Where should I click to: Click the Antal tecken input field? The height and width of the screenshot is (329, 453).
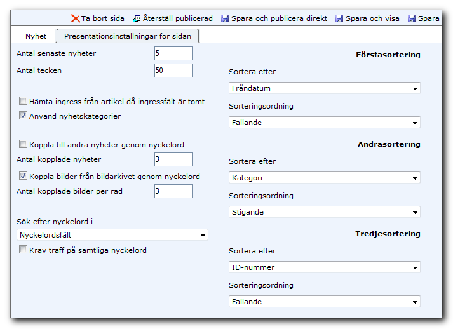click(x=173, y=70)
